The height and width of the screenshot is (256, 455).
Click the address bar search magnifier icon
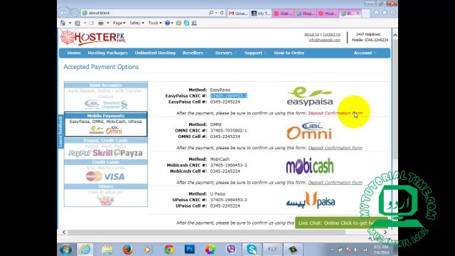(x=211, y=13)
